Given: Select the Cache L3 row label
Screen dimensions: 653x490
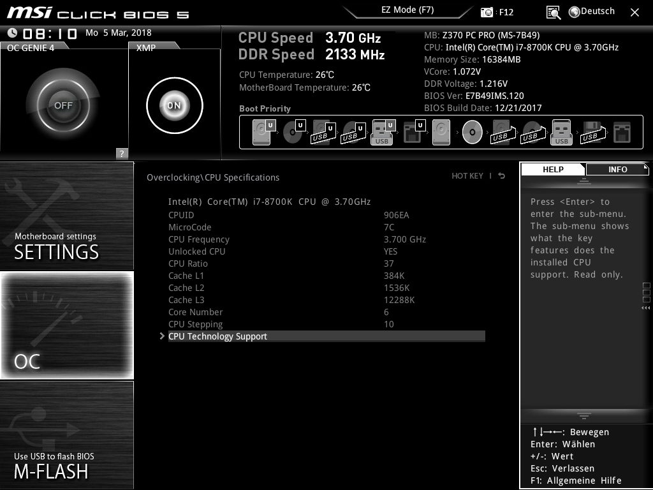Looking at the screenshot, I should click(x=186, y=300).
